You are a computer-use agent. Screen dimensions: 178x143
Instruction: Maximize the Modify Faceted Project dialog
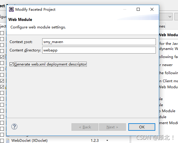[138, 9]
